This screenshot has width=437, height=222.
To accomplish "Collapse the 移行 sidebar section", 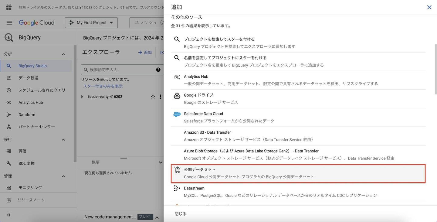I will click(63, 140).
